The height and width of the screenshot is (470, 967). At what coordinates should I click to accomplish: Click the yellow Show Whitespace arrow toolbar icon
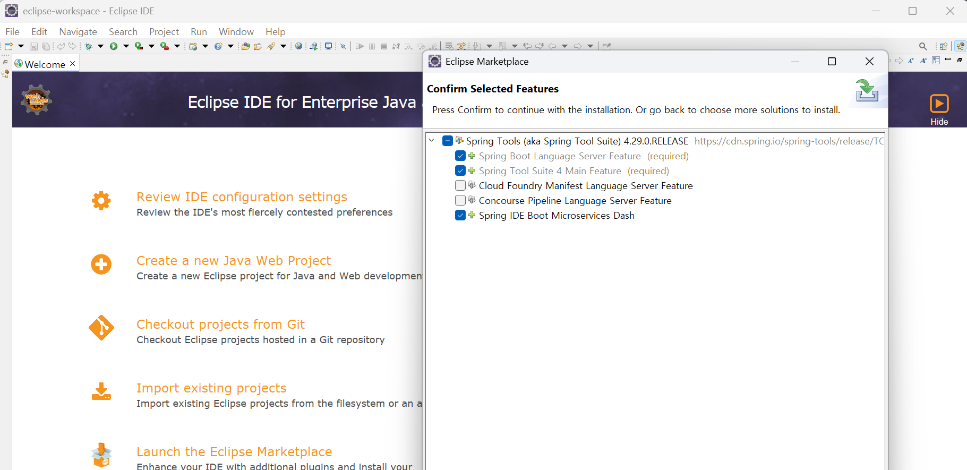pos(461,46)
